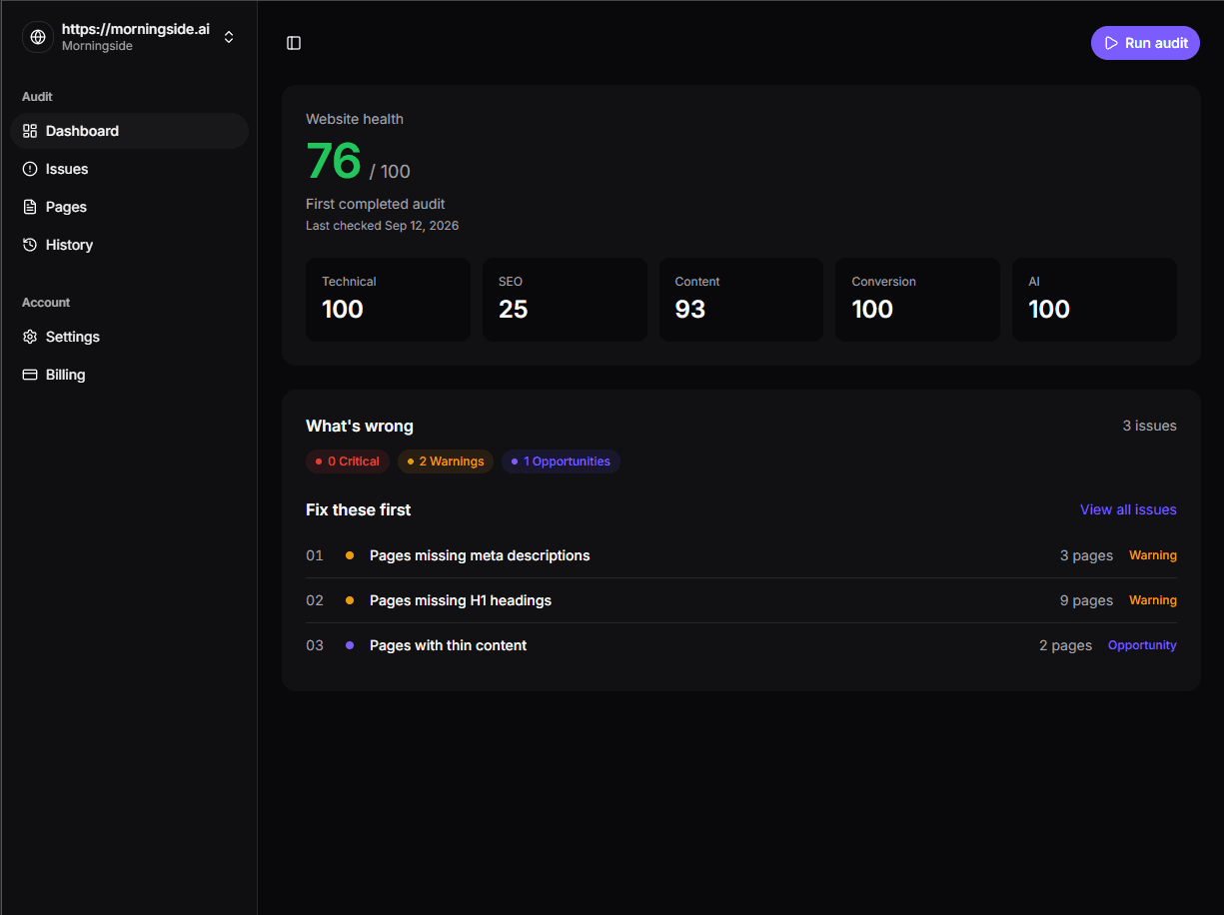Screen dimensions: 1224x915
Task: Click the 'What's wrong' heading
Action: click(360, 426)
